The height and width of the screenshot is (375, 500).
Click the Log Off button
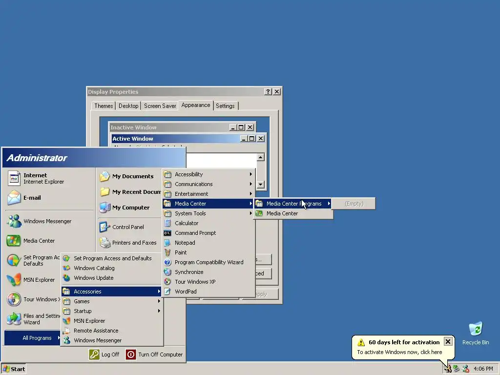tap(104, 354)
